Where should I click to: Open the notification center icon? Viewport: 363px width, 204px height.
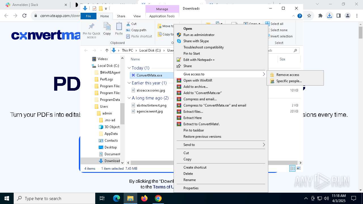[354, 198]
